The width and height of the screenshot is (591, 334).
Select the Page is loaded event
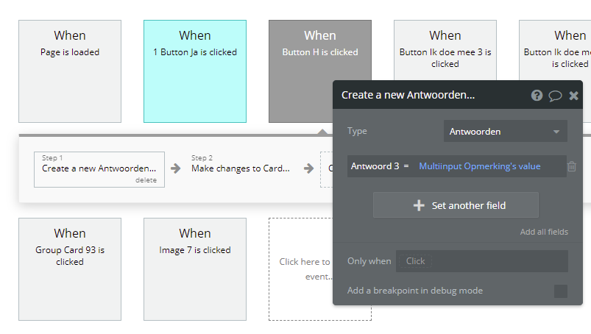[70, 71]
